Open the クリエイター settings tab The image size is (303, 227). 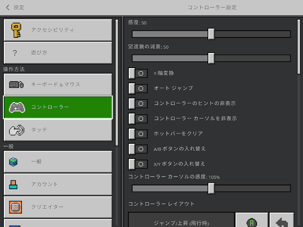tap(58, 207)
